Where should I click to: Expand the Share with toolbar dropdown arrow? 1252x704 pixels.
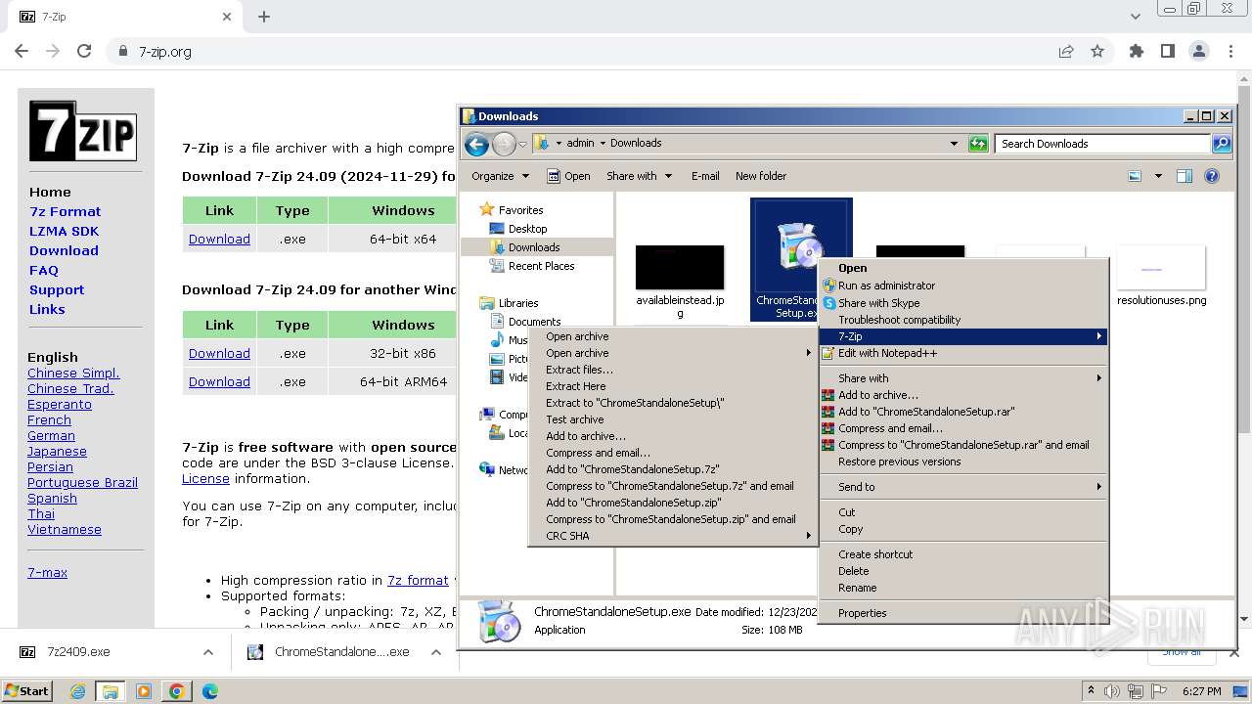point(669,176)
